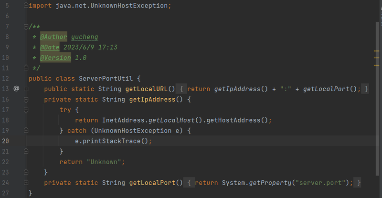Click fold end marker on line 23

26,172
